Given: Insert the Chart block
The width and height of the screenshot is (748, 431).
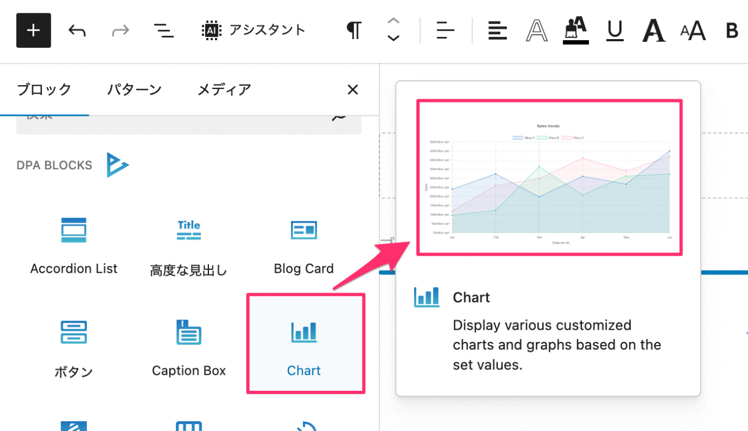Looking at the screenshot, I should 305,344.
